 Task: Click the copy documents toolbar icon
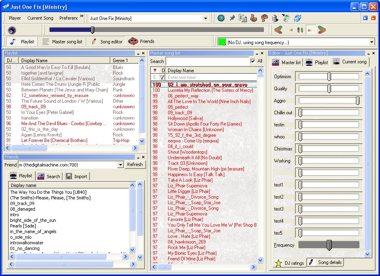click(x=243, y=18)
